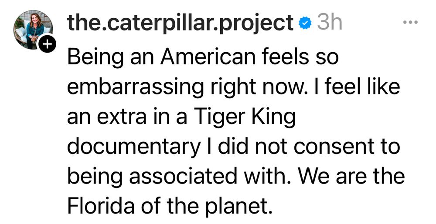Tap the plus follow badge on avatar
This screenshot has width=436, height=224.
click(48, 44)
